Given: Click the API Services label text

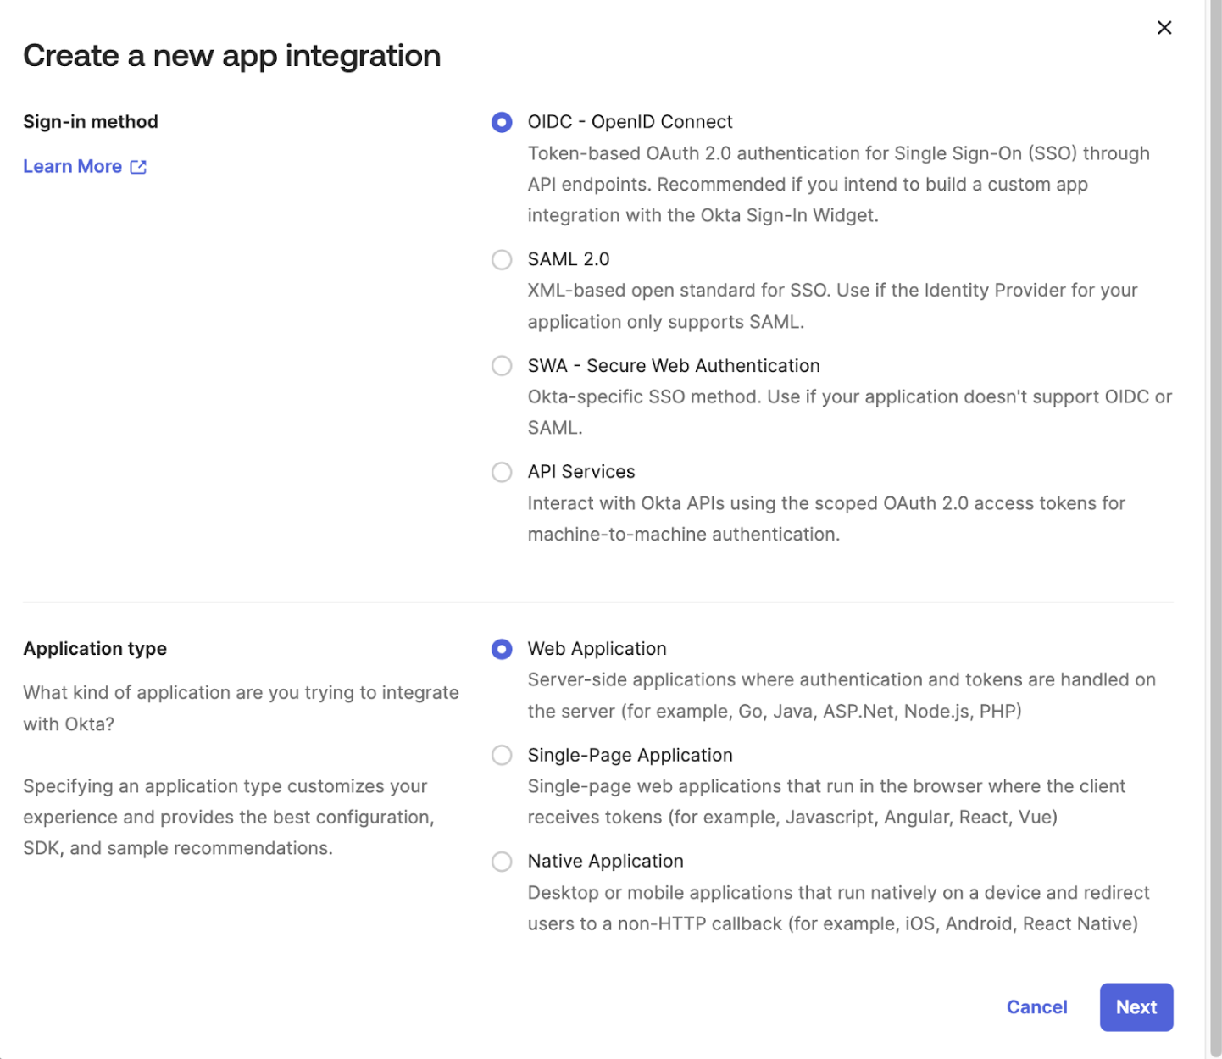Looking at the screenshot, I should (x=581, y=472).
